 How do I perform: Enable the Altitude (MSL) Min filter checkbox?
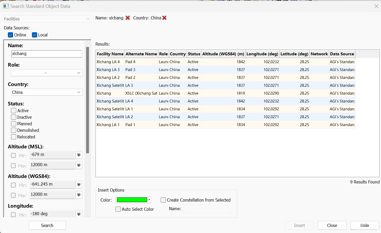tap(13, 155)
